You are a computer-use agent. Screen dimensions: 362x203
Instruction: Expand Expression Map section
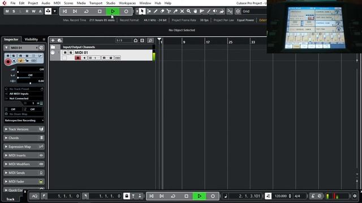point(24,147)
